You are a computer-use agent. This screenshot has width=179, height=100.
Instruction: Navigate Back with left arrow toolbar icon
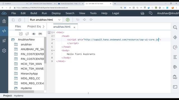pyautogui.click(x=84, y=20)
